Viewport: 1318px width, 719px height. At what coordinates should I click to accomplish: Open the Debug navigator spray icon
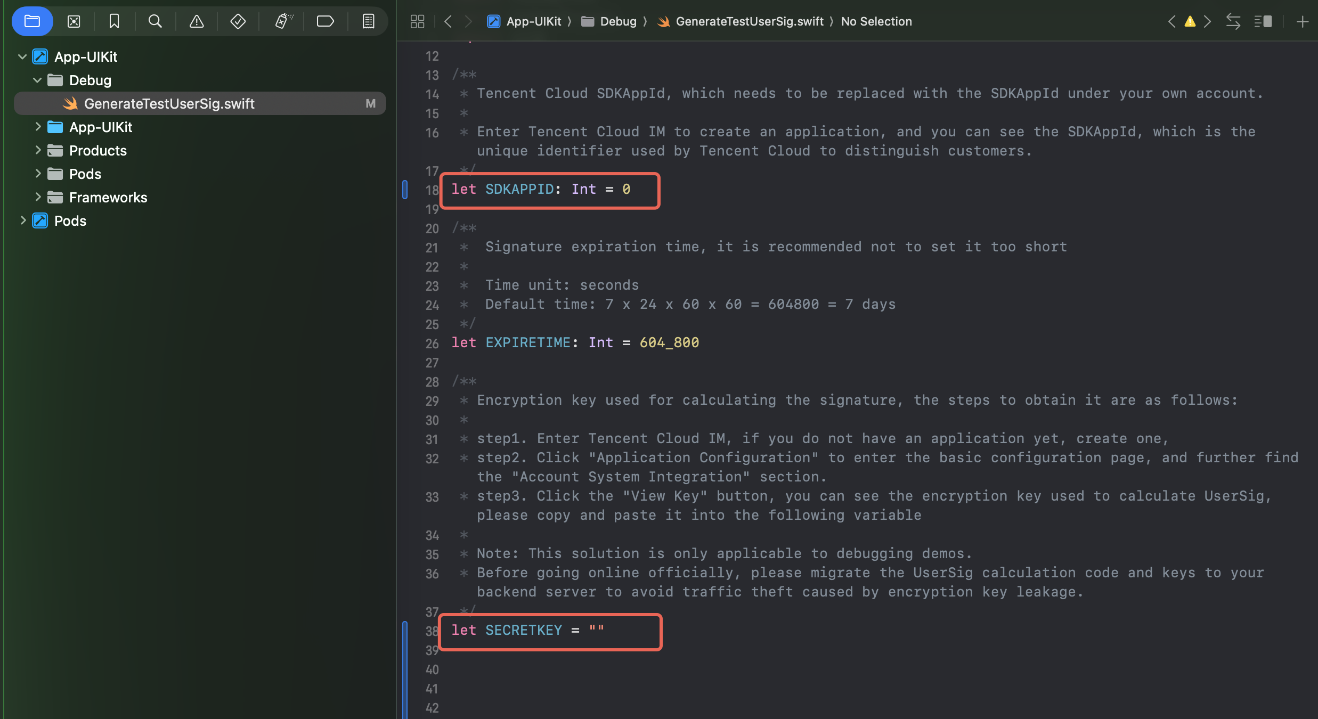click(x=283, y=21)
